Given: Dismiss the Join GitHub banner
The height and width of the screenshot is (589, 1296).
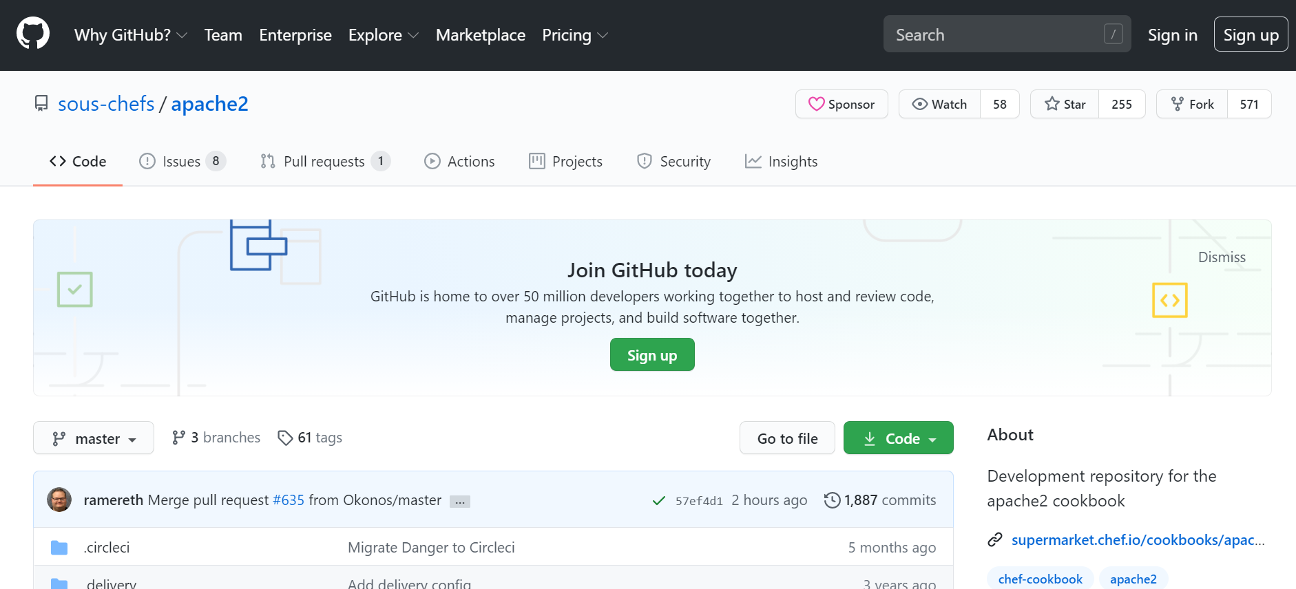Looking at the screenshot, I should pos(1222,257).
